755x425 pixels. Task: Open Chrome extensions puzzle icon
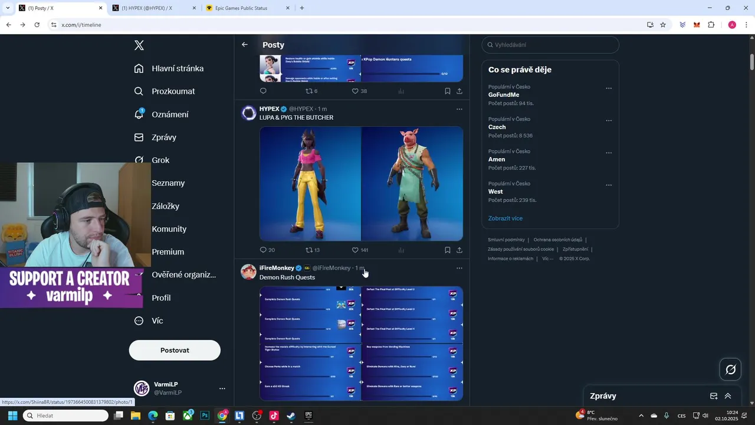(711, 25)
